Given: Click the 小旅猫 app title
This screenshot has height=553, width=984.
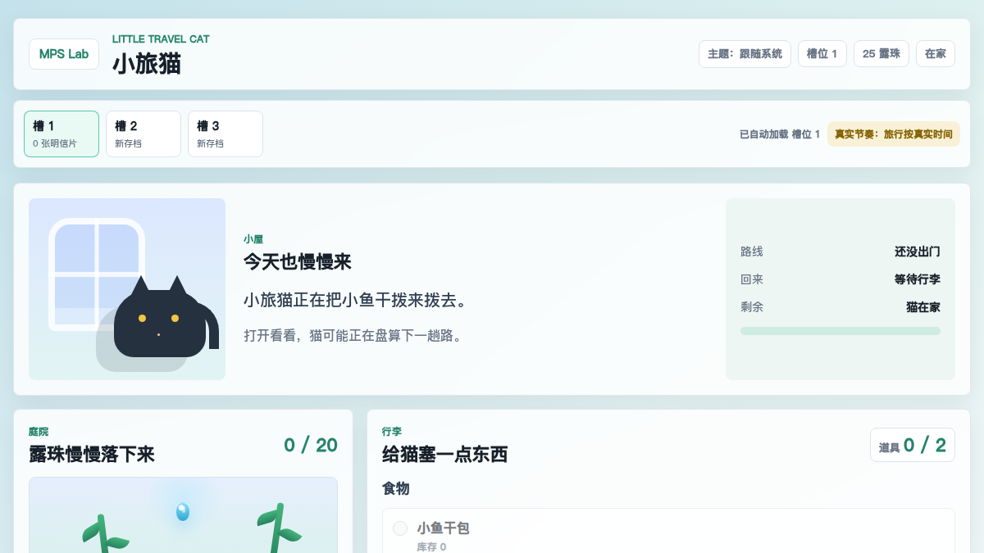Looking at the screenshot, I should click(x=147, y=64).
